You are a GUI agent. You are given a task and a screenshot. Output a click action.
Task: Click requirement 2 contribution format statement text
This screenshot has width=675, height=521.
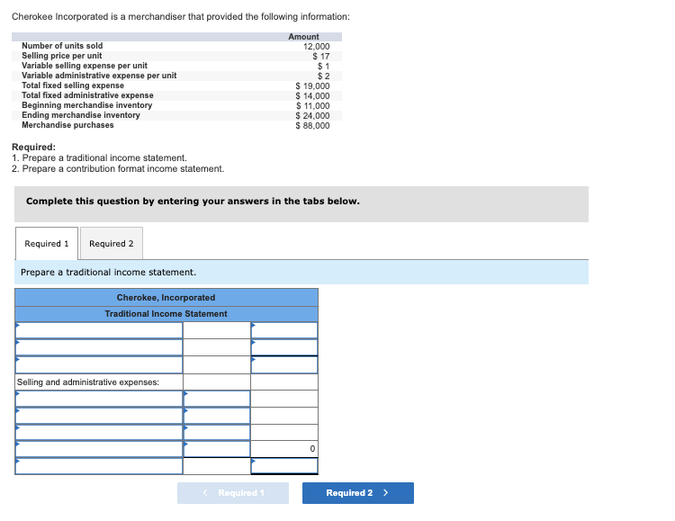point(118,169)
